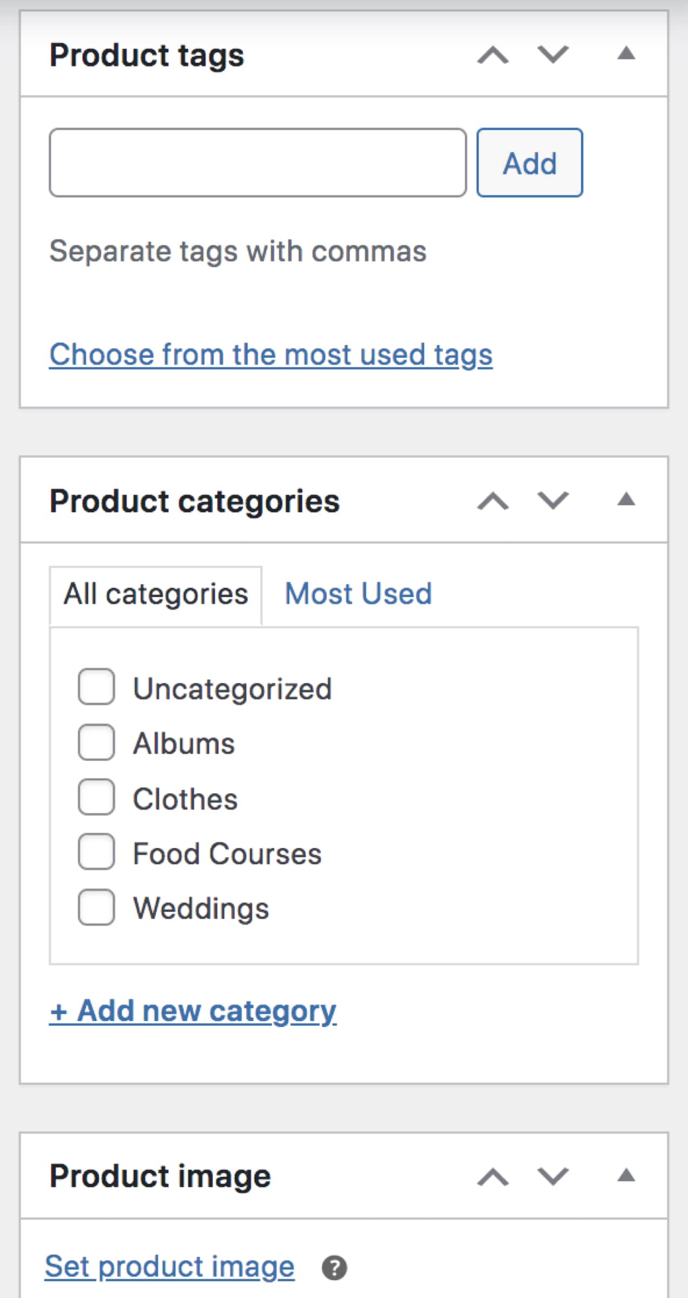
Task: Tick the Albums category checkbox
Action: [x=96, y=742]
